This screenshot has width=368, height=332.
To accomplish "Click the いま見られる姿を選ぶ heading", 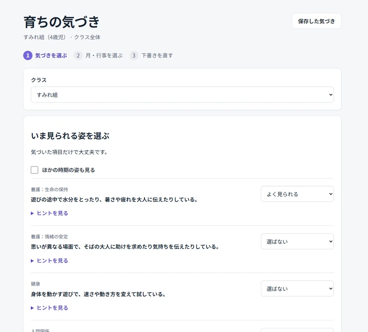I will coord(70,136).
